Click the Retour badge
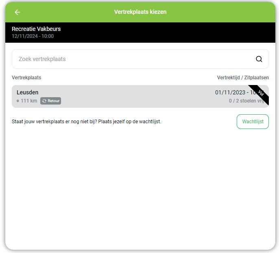 pyautogui.click(x=51, y=101)
